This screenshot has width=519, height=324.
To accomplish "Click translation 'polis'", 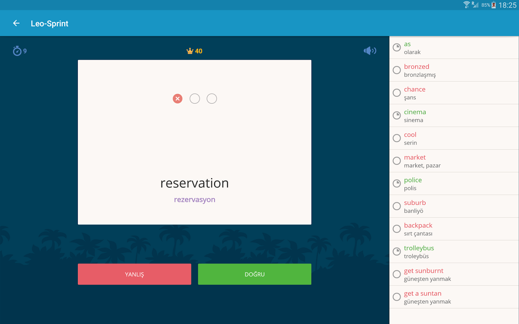I will click(x=410, y=188).
